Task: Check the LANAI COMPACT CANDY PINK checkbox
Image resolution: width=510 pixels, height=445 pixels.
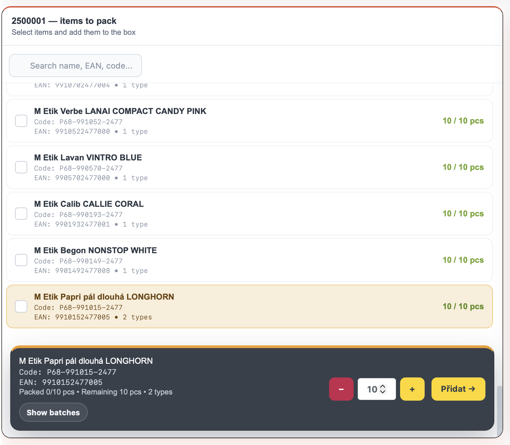Action: pos(21,121)
